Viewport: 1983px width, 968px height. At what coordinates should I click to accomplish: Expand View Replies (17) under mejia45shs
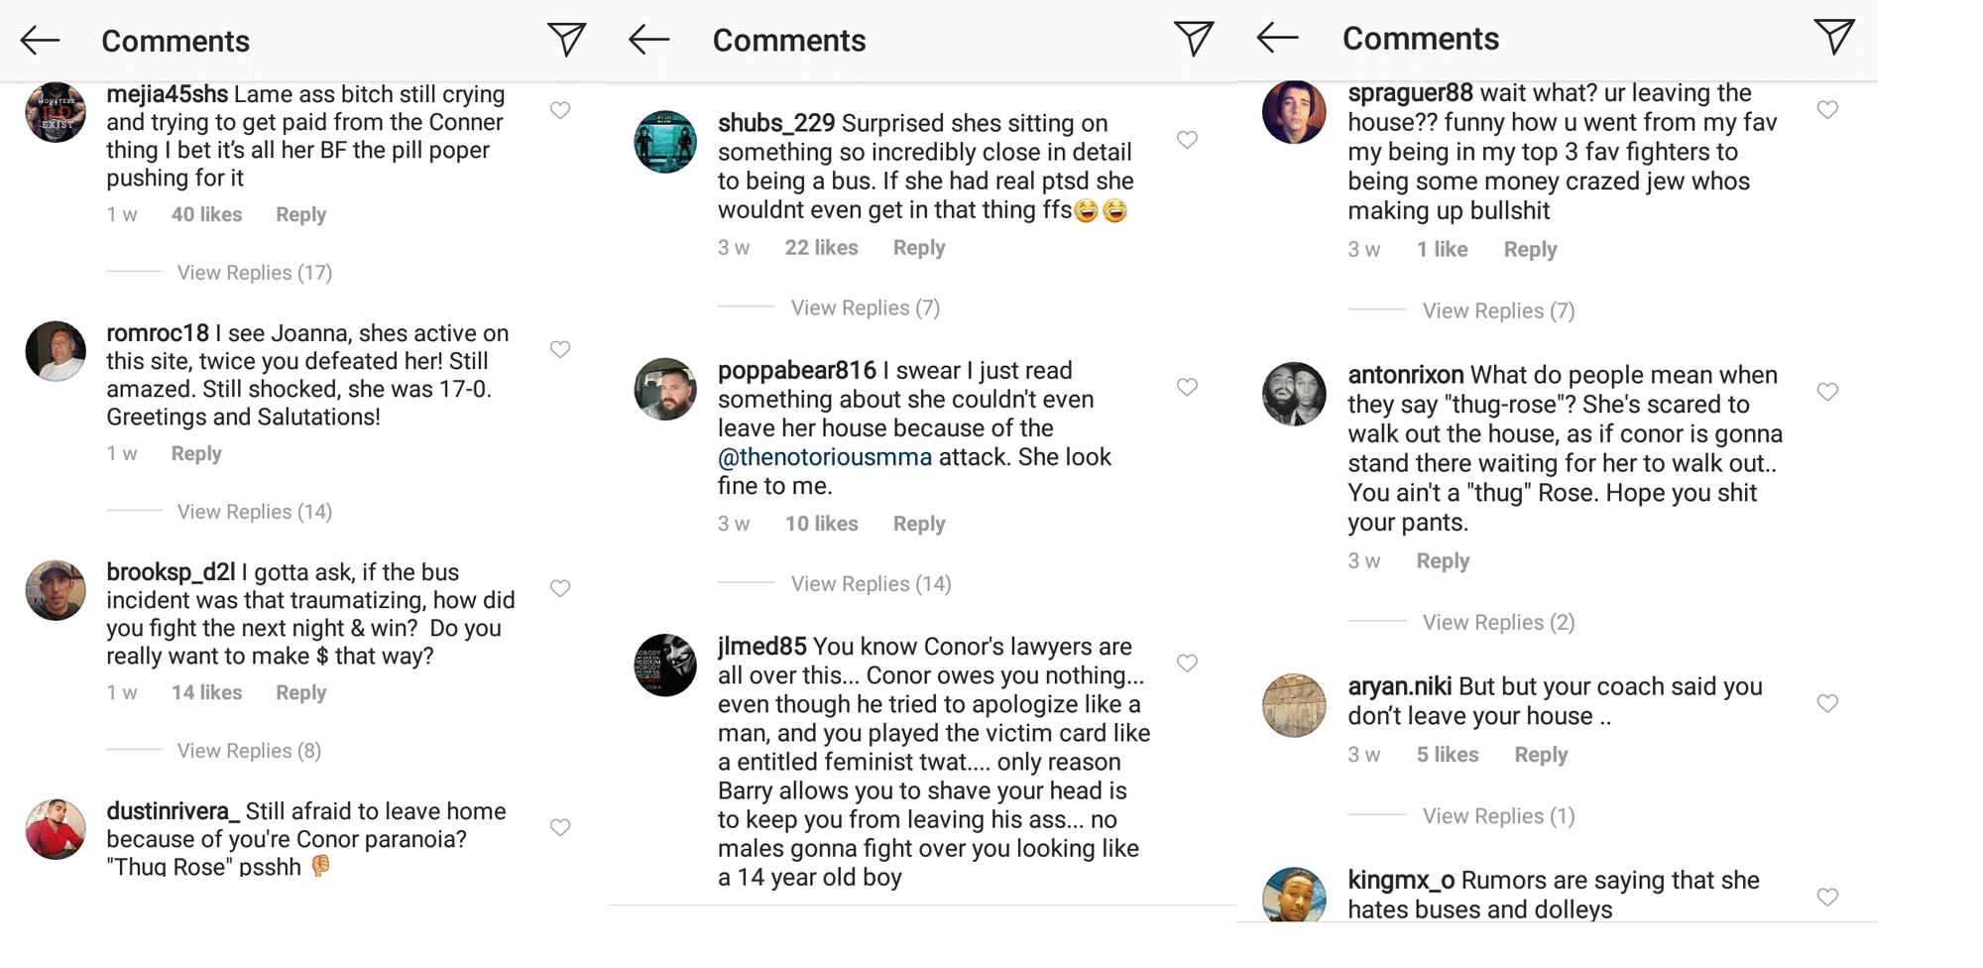tap(255, 273)
